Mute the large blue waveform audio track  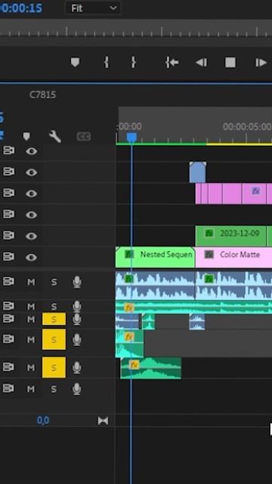click(x=31, y=282)
